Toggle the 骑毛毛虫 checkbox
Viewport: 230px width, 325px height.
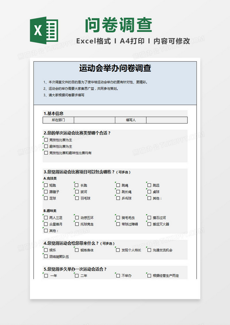(x=118, y=218)
